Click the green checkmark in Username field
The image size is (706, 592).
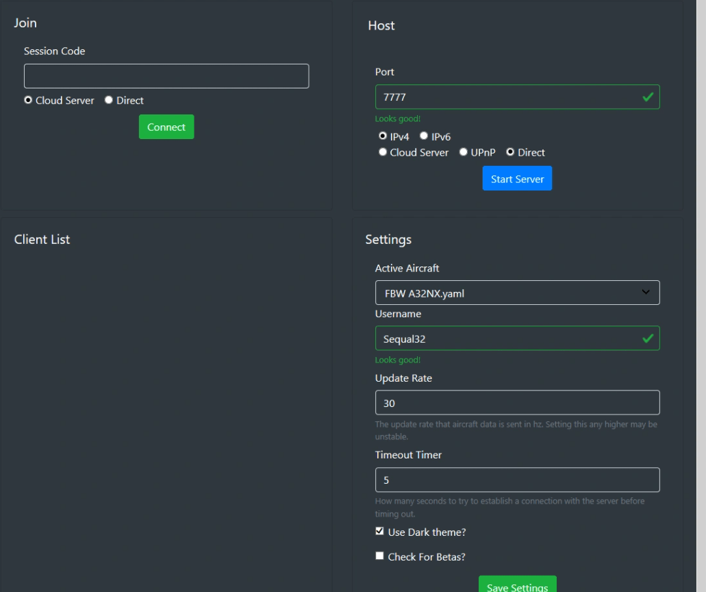(x=647, y=338)
